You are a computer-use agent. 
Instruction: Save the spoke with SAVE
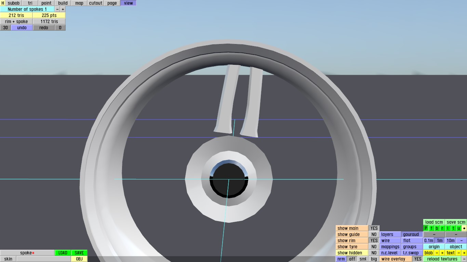click(x=79, y=253)
